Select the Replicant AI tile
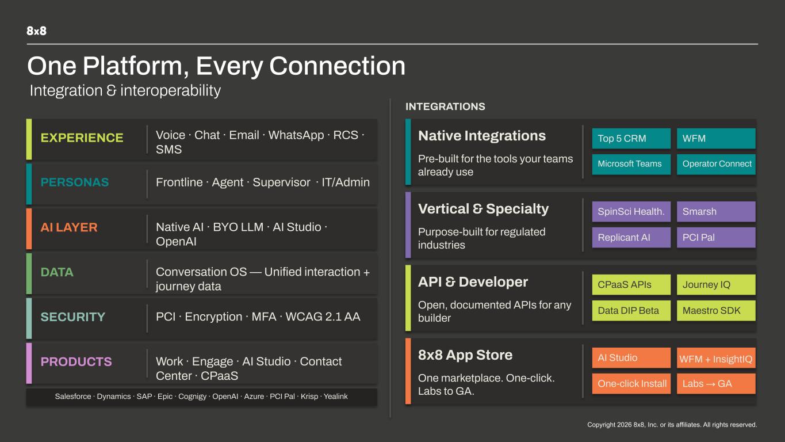The width and height of the screenshot is (785, 442). click(x=631, y=237)
